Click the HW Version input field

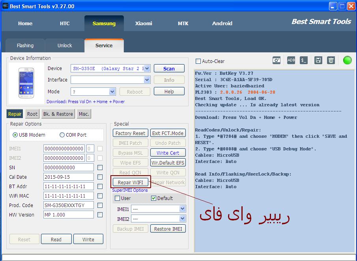69,215
